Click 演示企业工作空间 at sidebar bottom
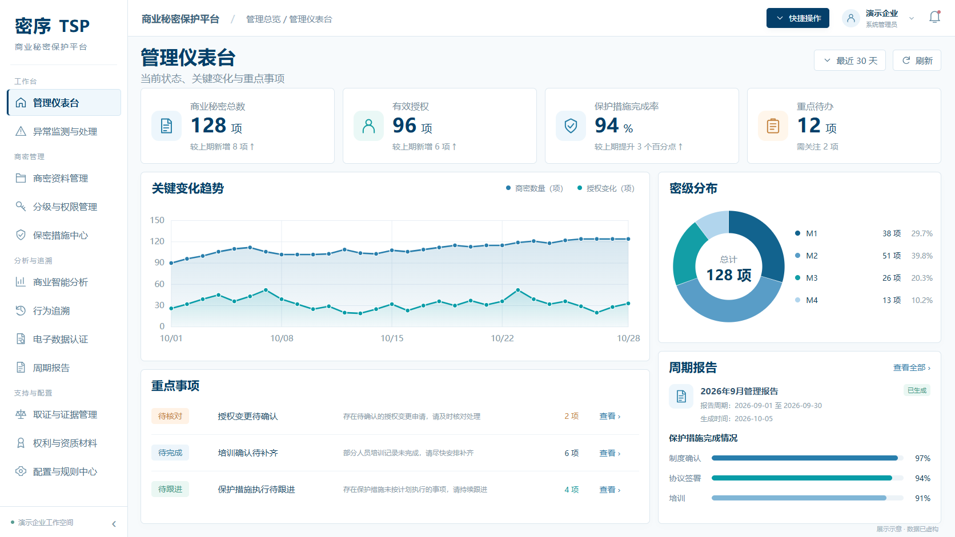Image resolution: width=955 pixels, height=537 pixels. 46,522
